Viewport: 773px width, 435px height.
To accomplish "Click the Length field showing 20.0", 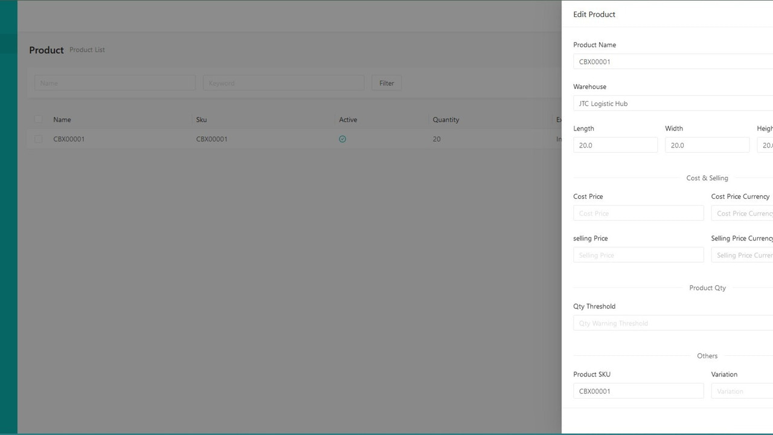I will [615, 144].
